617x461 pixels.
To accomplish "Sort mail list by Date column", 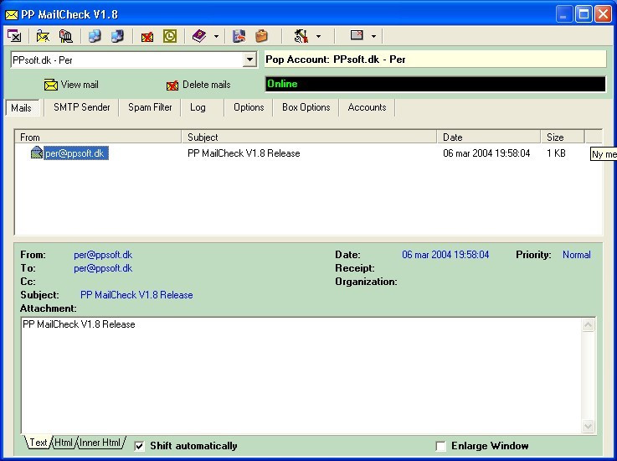I will coord(489,137).
